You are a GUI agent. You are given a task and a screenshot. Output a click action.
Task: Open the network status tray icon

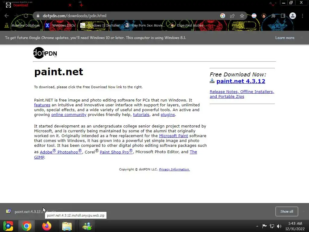272,226
